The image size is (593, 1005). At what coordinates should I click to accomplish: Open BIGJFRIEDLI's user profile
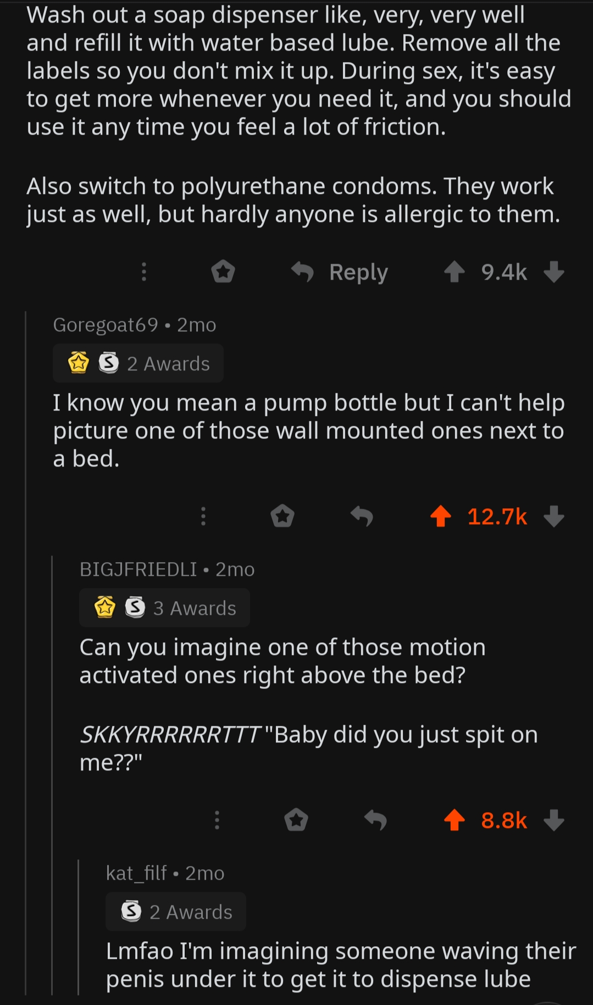(138, 569)
